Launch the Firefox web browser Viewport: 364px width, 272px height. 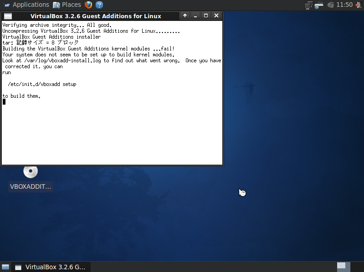tap(88, 5)
